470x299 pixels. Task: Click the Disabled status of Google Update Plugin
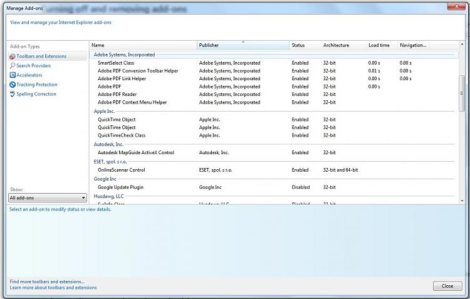coord(301,187)
